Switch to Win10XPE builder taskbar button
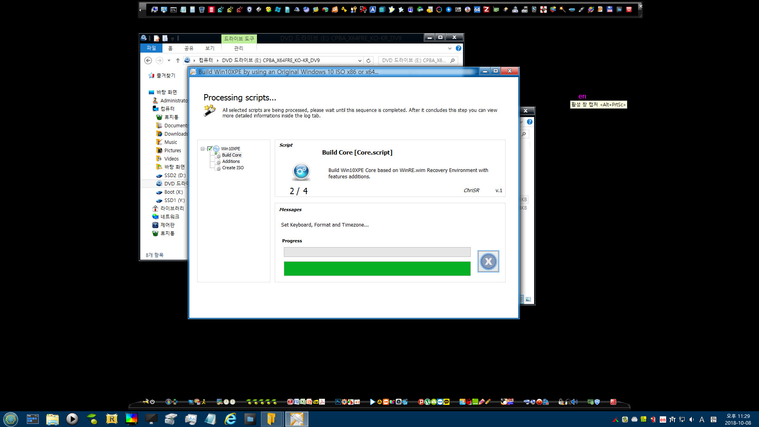This screenshot has width=759, height=427. pyautogui.click(x=296, y=419)
